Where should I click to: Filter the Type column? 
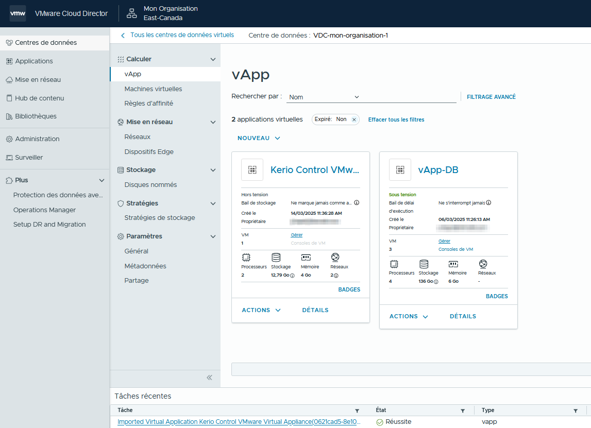[x=576, y=410]
